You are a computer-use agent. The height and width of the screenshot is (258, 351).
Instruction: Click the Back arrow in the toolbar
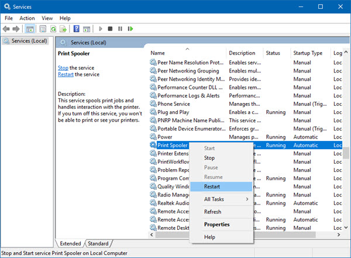pos(7,29)
